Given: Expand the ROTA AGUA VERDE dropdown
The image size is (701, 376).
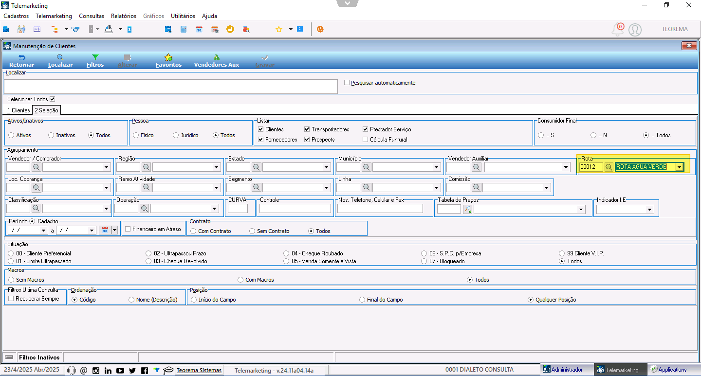Looking at the screenshot, I should 679,167.
